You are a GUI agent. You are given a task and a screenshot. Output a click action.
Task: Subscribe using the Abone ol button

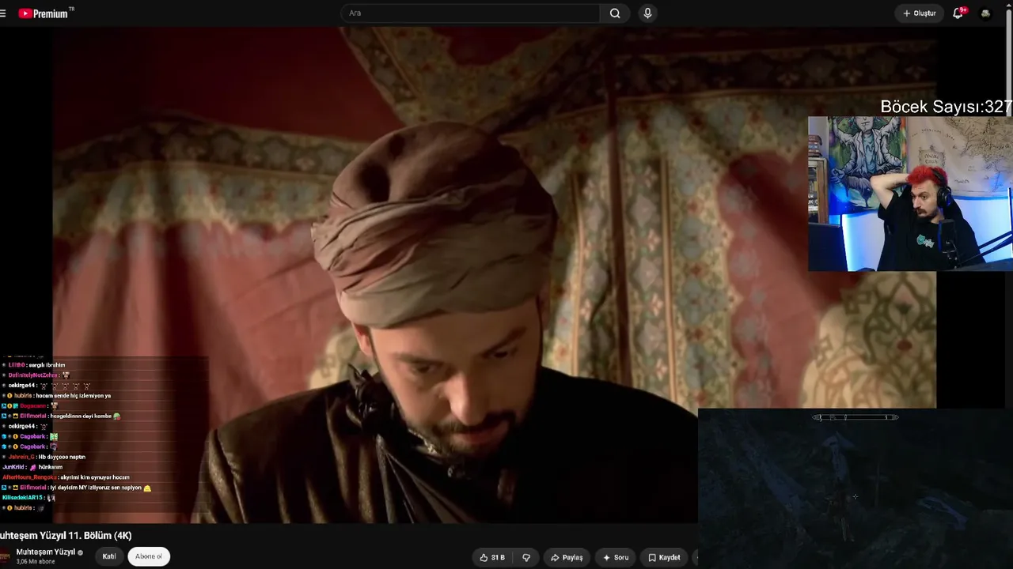[149, 556]
